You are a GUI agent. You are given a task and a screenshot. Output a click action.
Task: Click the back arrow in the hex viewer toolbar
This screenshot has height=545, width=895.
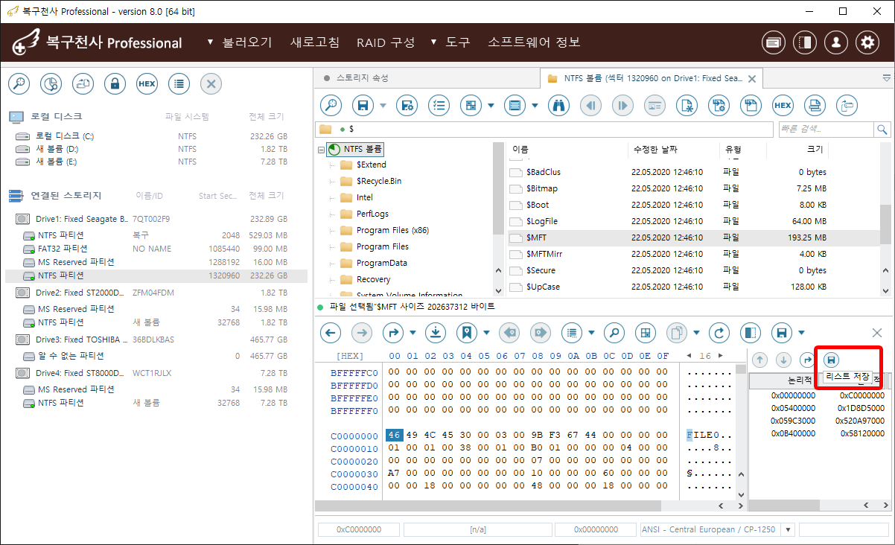click(331, 332)
